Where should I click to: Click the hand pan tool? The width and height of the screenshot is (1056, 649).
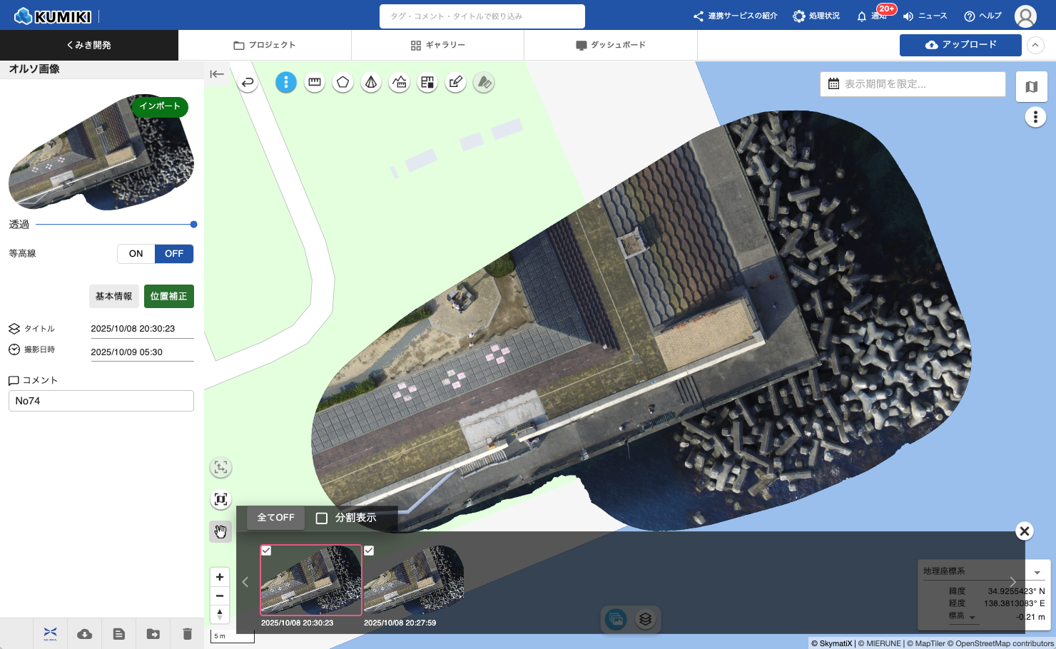pos(220,531)
